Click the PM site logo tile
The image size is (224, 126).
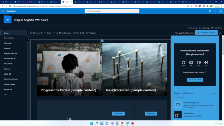coord(7,20)
